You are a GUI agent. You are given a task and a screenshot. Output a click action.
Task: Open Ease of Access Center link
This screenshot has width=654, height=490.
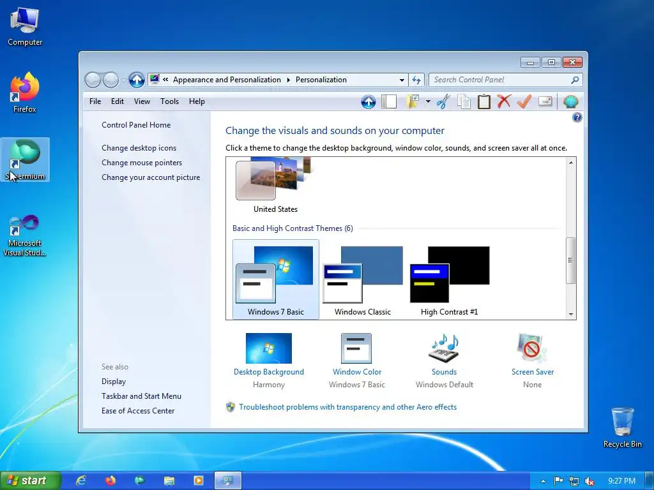click(x=138, y=410)
